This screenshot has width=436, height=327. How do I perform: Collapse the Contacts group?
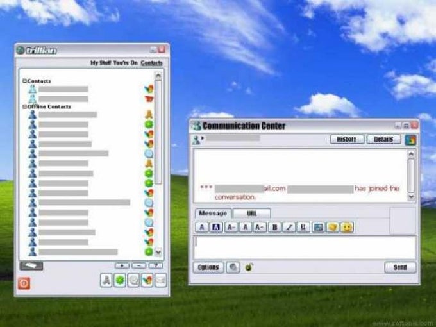24,81
